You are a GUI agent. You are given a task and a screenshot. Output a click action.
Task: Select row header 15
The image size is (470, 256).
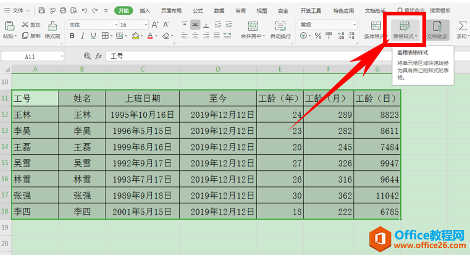coord(5,163)
